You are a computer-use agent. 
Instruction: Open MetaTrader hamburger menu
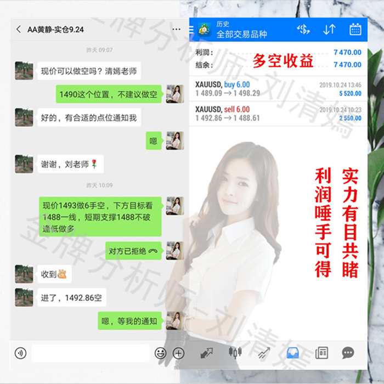pyautogui.click(x=191, y=30)
